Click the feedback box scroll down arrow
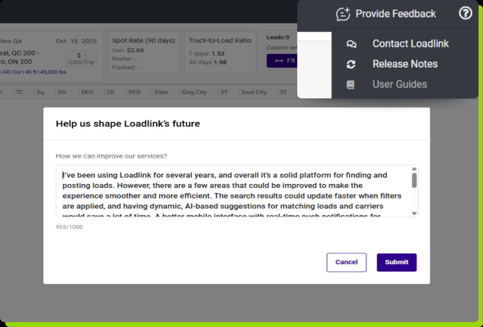 414,213
